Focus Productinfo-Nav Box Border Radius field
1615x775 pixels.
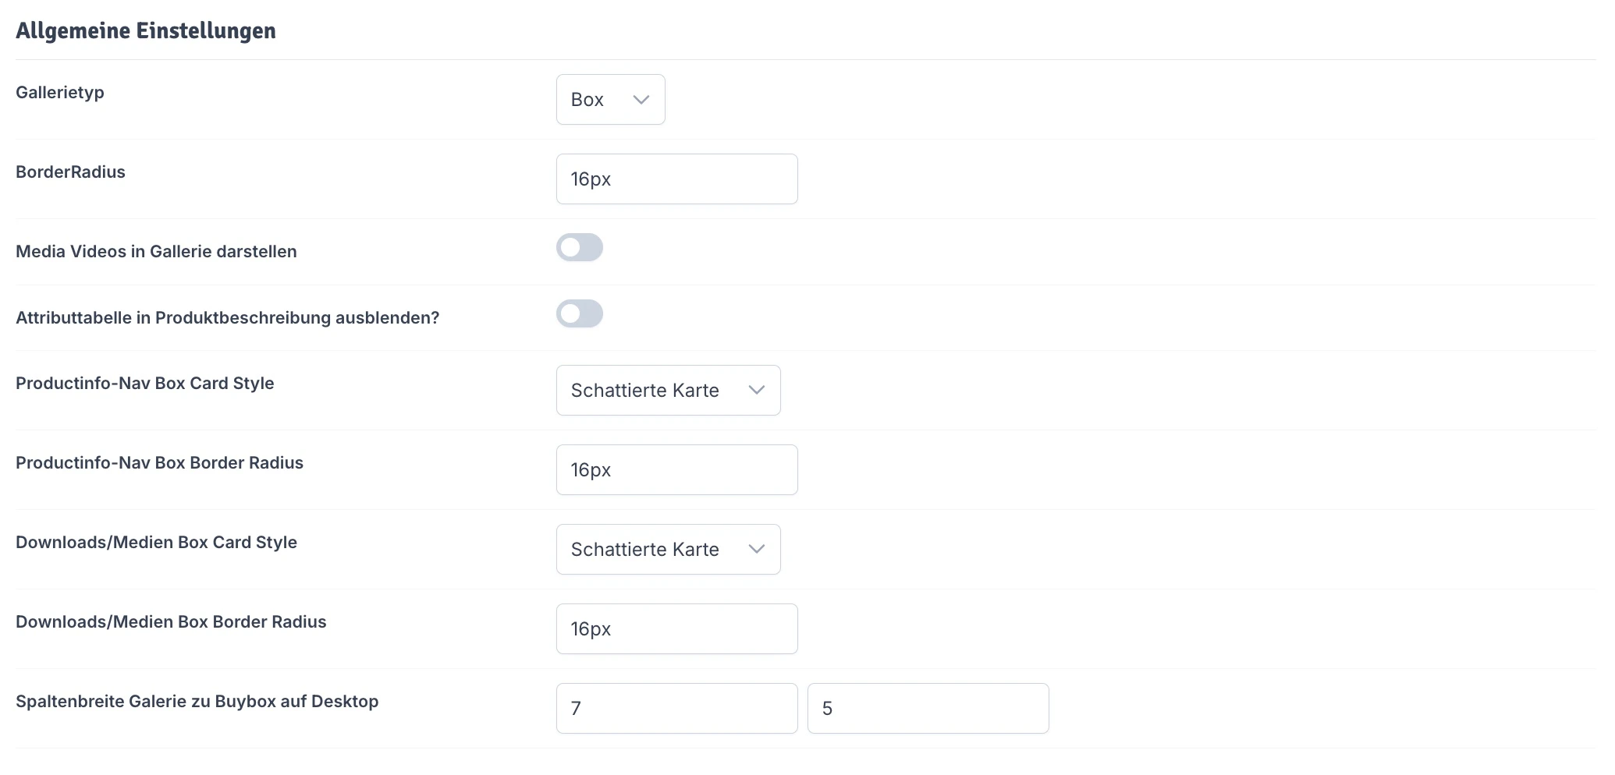[x=676, y=470]
